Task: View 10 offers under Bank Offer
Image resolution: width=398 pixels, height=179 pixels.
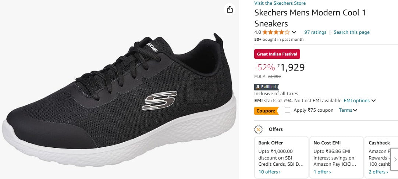Action: 269,172
